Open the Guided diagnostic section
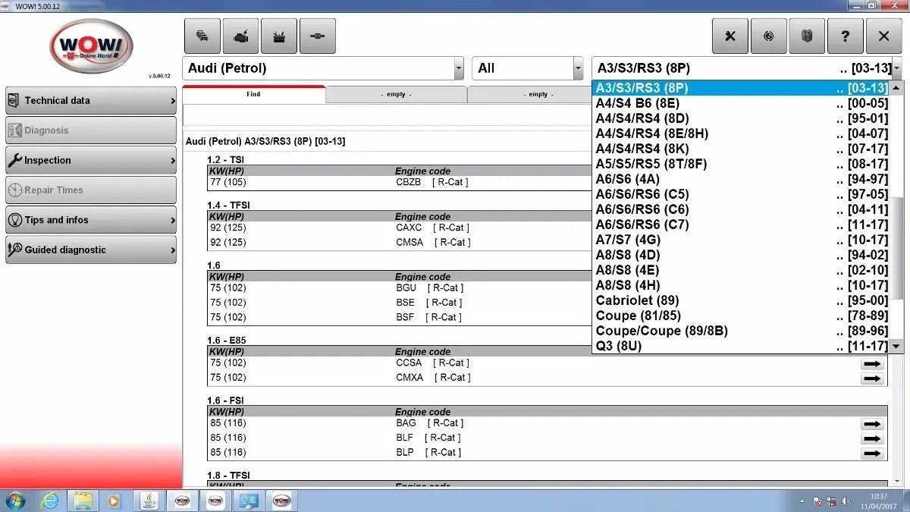Viewport: 910px width, 512px height. [91, 250]
